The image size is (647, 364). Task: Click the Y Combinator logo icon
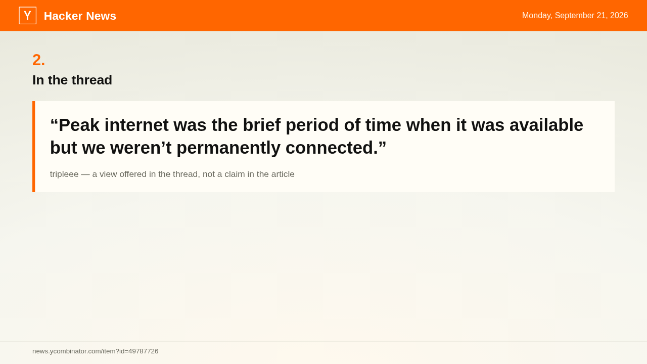(27, 16)
